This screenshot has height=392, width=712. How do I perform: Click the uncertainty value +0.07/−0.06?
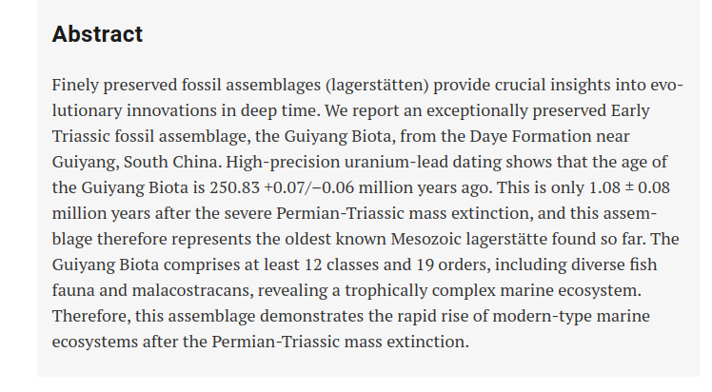[x=308, y=187]
